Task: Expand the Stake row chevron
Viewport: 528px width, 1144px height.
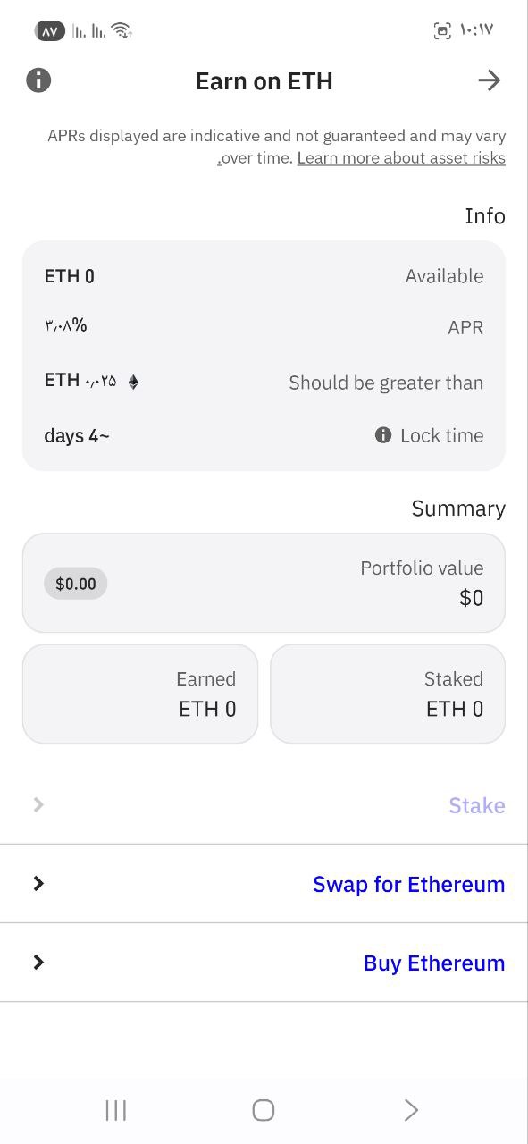Action: [x=38, y=804]
